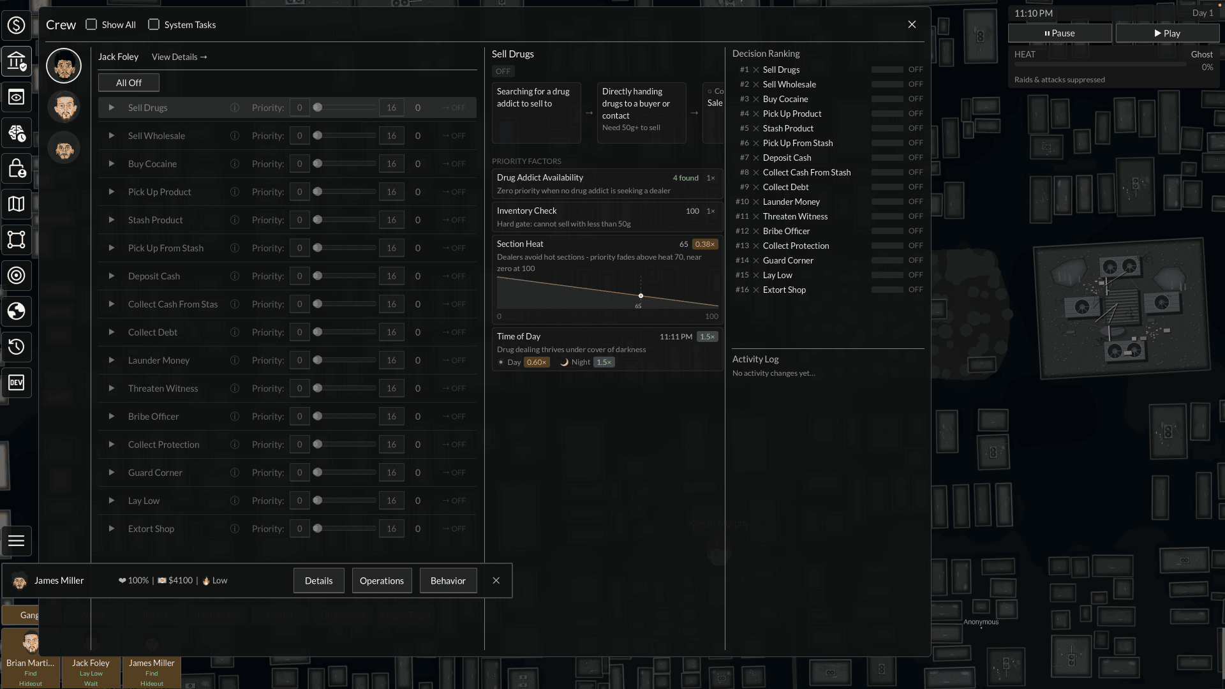Image resolution: width=1225 pixels, height=689 pixels.
Task: Toggle Guard Corner task on
Action: [x=454, y=473]
